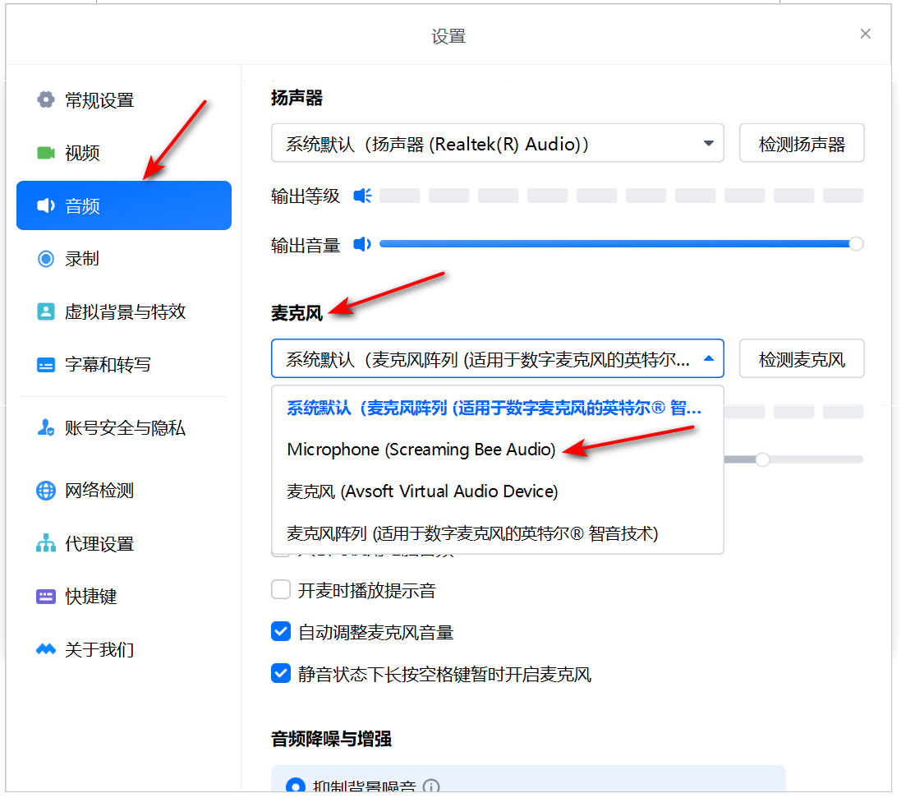The image size is (915, 798).
Task: Click the keyboard icon for 快捷键
Action: [46, 597]
